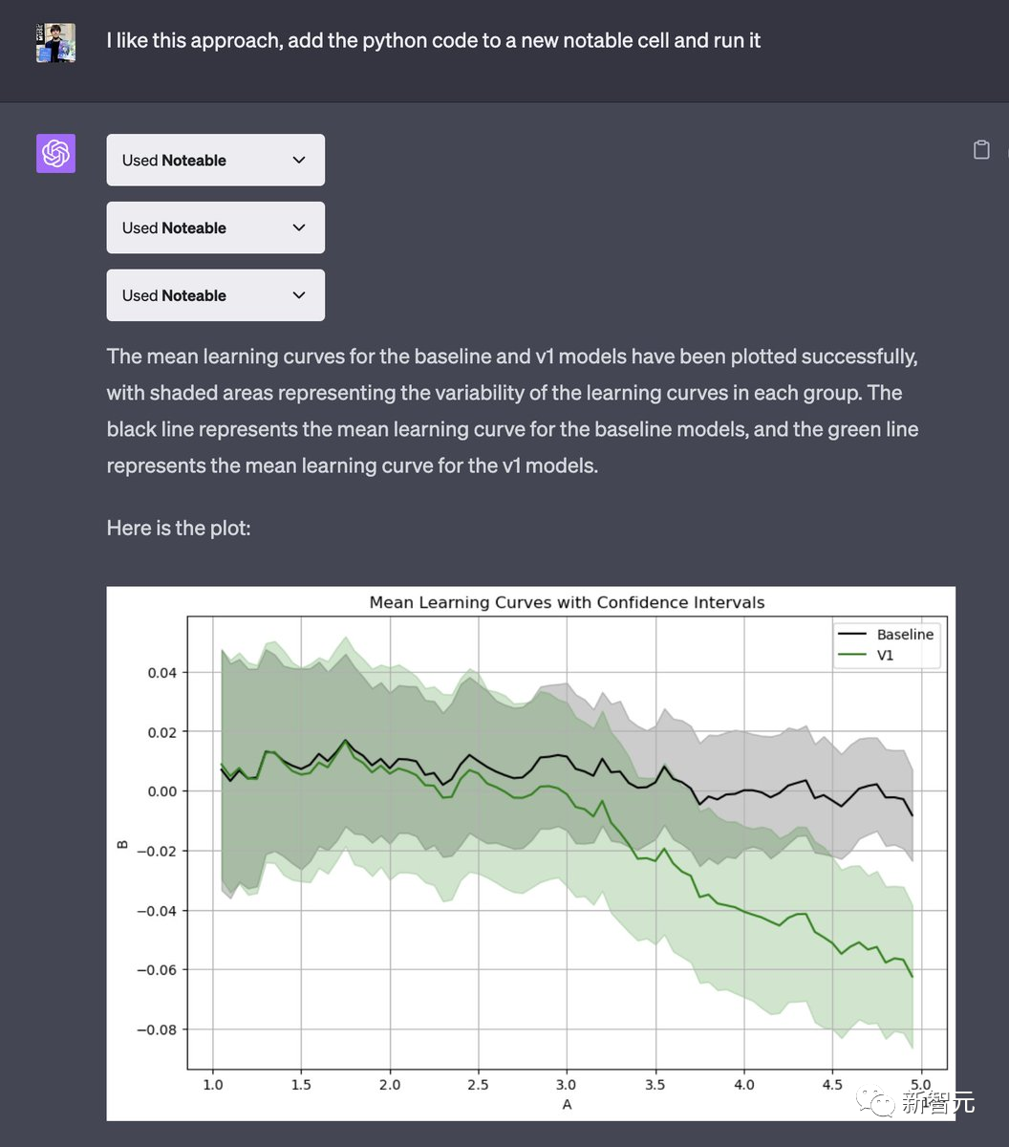The width and height of the screenshot is (1009, 1147).
Task: Copy the response using the clipboard icon
Action: pyautogui.click(x=981, y=149)
